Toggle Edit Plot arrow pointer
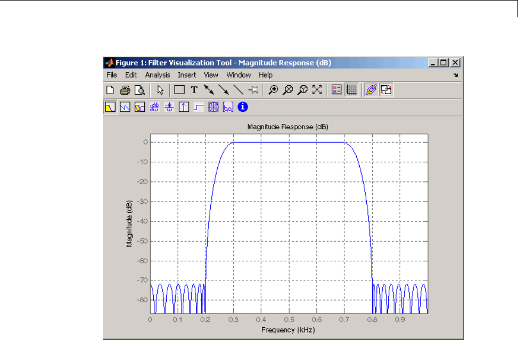 (160, 90)
